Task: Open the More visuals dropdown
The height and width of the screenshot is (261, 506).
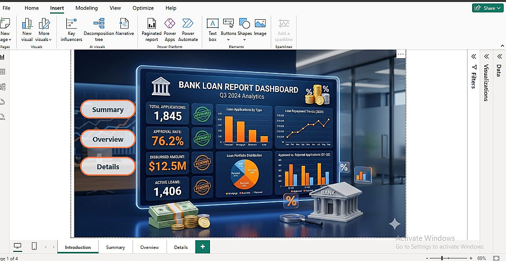Action: 44,30
